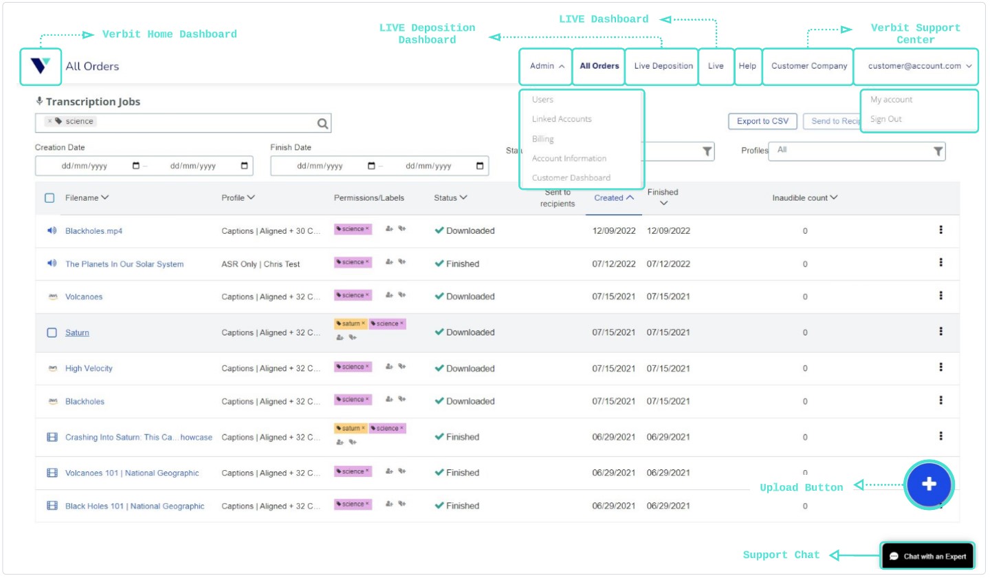This screenshot has height=578, width=990.
Task: Open three-dot menu for Blackholes.mp4 row
Action: [940, 230]
